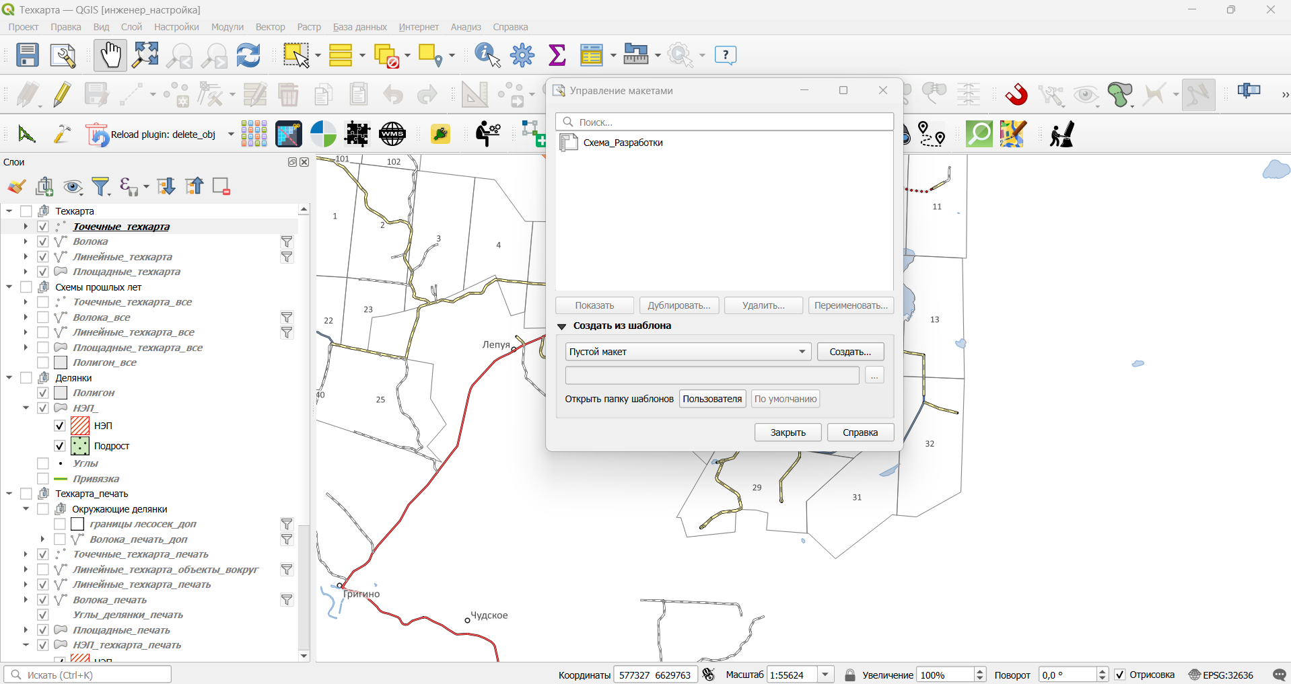Open the Пустой макет template dropdown
Viewport: 1291px width, 684px height.
688,352
